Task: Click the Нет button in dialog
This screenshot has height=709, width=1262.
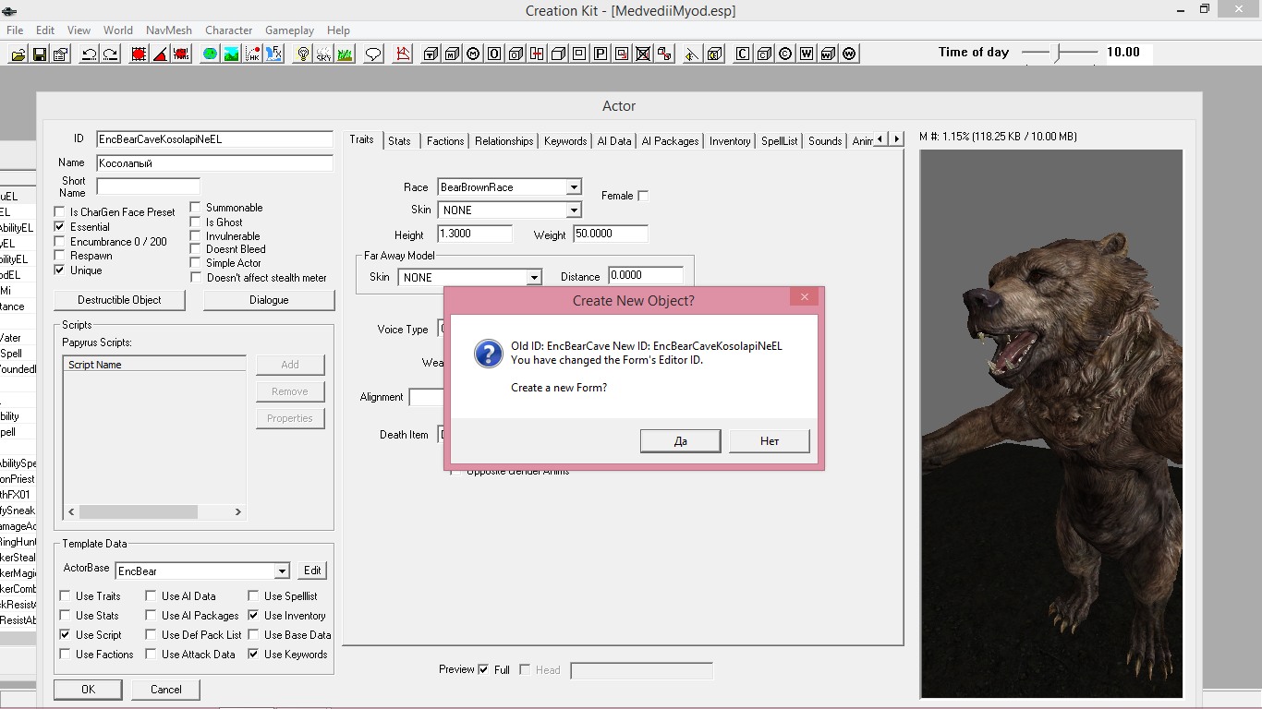Action: (769, 441)
